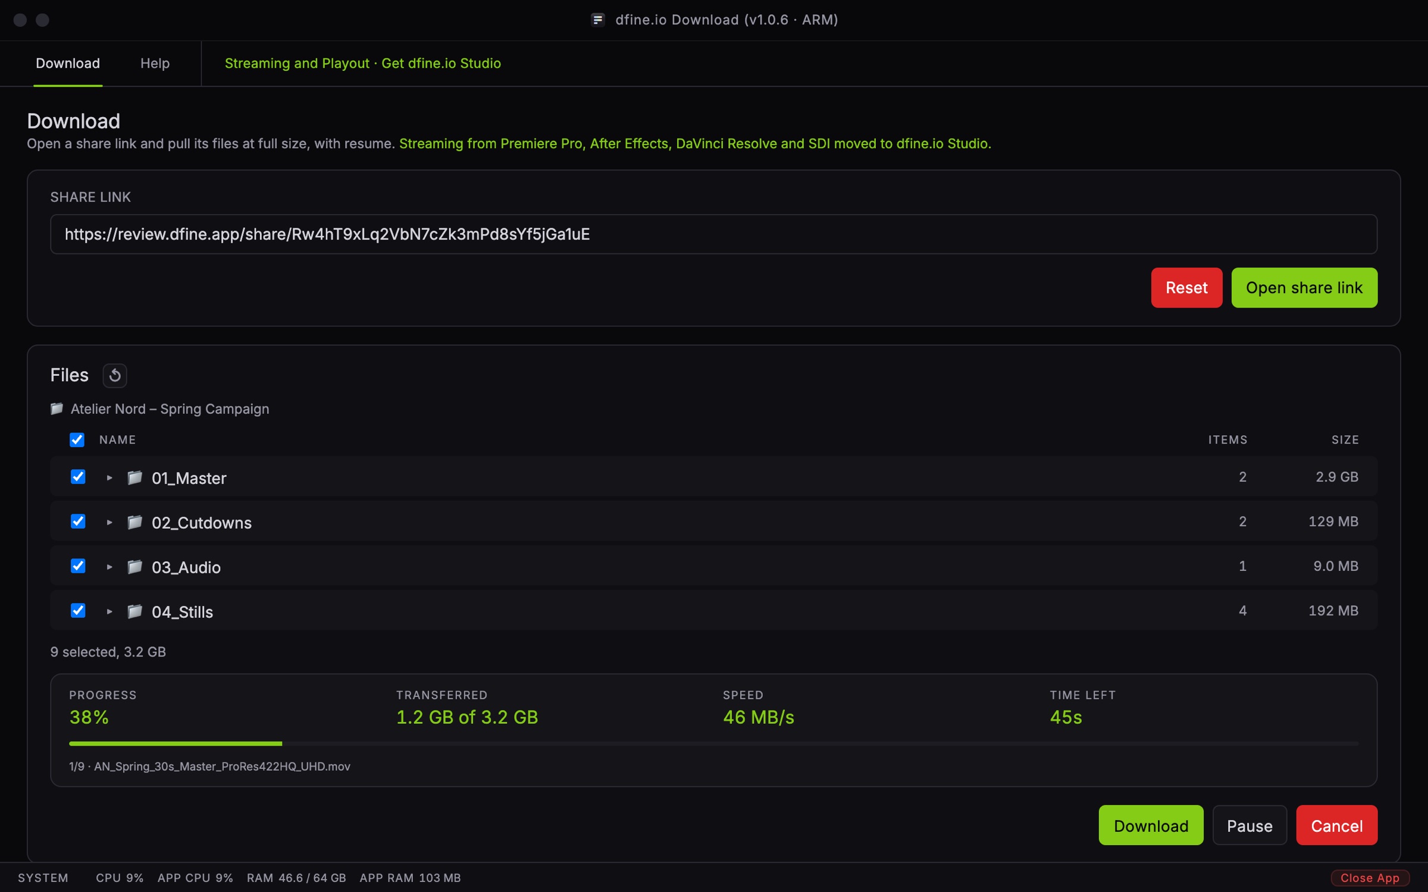Screen dimensions: 1428x892
Task: Click the 192 MB size value
Action: pos(1333,611)
